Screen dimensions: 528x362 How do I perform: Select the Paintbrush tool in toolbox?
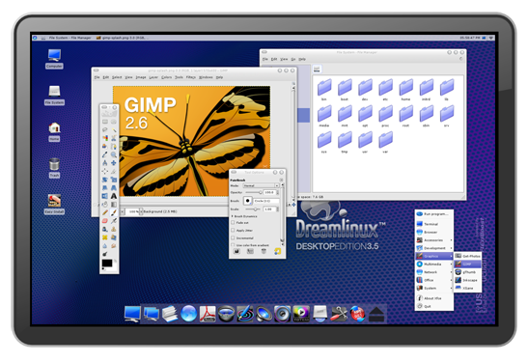114,212
